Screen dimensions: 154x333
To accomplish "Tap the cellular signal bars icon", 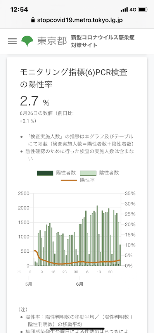I will (x=124, y=10).
